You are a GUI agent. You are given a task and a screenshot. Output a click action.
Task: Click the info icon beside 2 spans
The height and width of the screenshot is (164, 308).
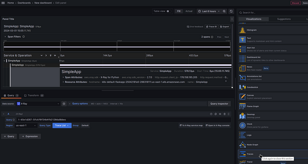tap(212, 37)
